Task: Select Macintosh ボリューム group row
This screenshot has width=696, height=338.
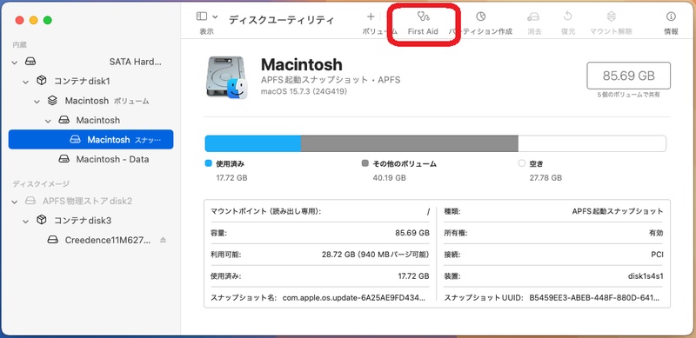Action: click(91, 101)
